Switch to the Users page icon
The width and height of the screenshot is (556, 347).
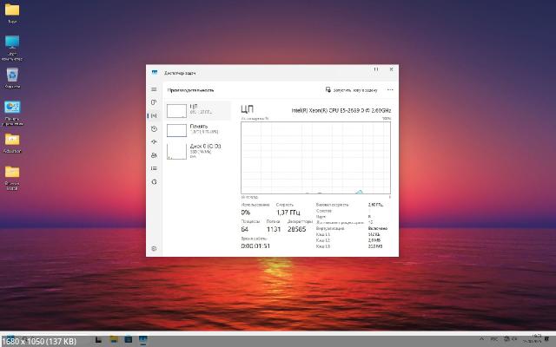(154, 154)
